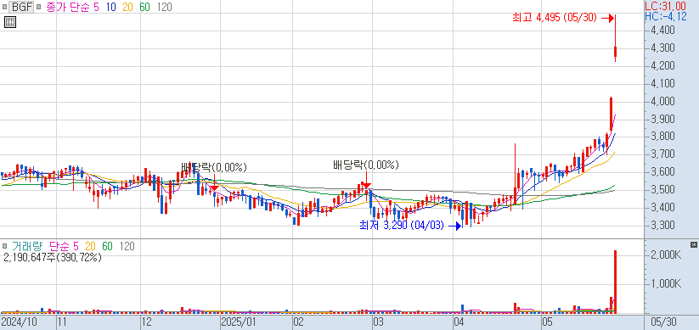
Task: Click the square marker before 거래량
Action: tap(4, 246)
